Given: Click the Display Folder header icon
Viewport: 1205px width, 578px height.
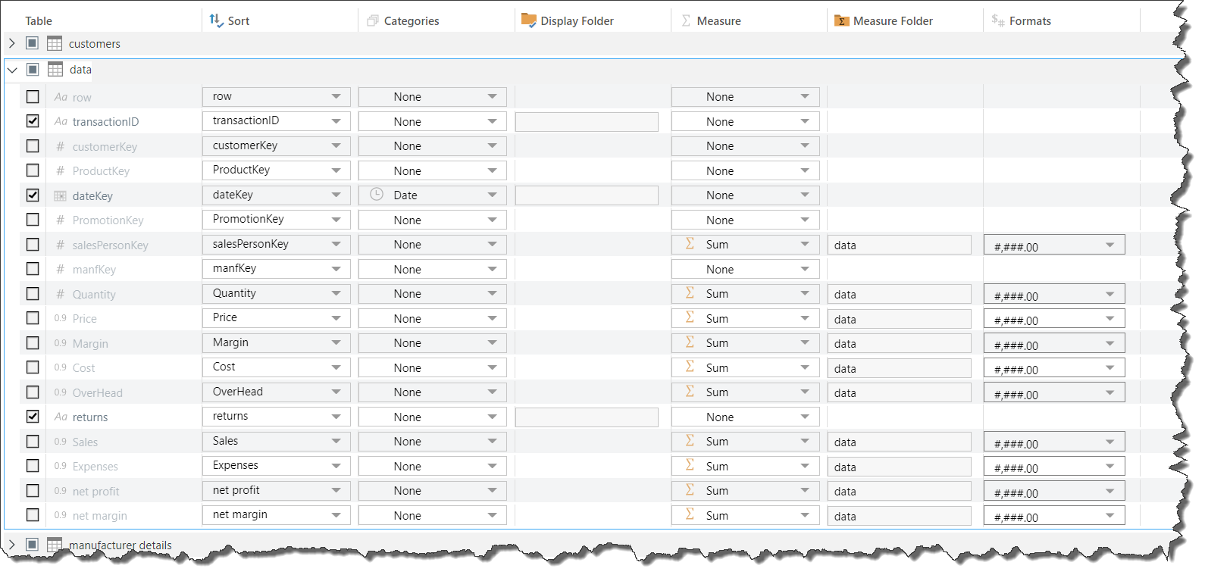Looking at the screenshot, I should (528, 20).
